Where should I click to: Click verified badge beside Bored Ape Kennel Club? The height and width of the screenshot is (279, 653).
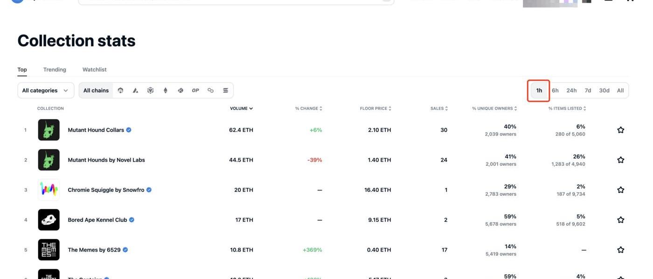(132, 220)
